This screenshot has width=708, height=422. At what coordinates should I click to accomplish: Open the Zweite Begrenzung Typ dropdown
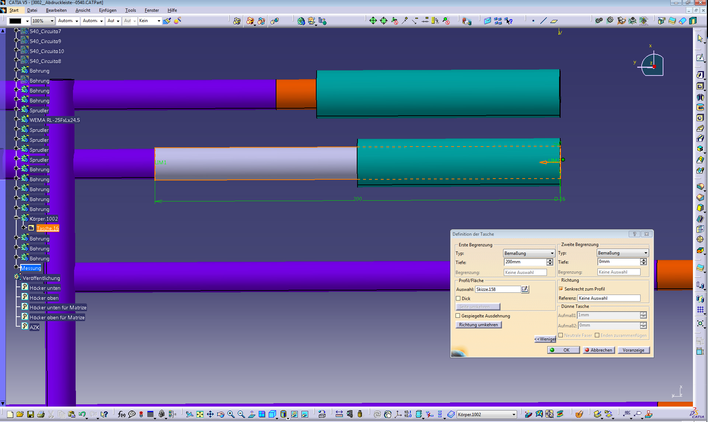(622, 253)
